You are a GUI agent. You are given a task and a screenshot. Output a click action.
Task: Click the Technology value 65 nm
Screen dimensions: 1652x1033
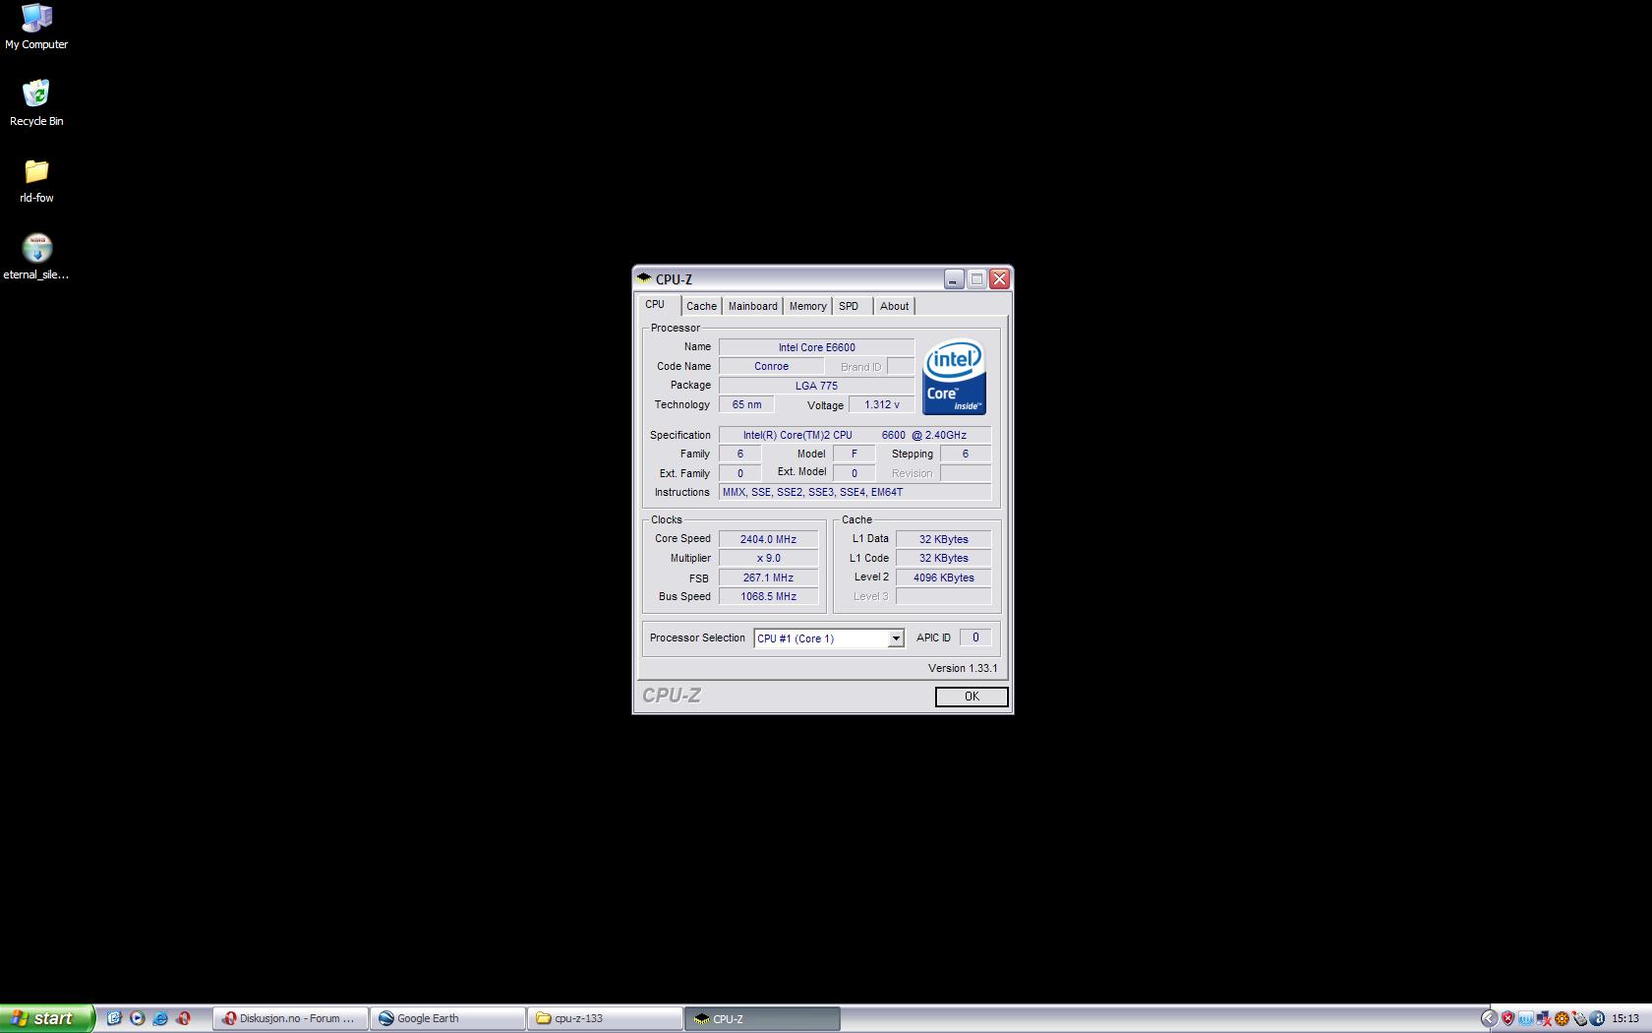(746, 404)
